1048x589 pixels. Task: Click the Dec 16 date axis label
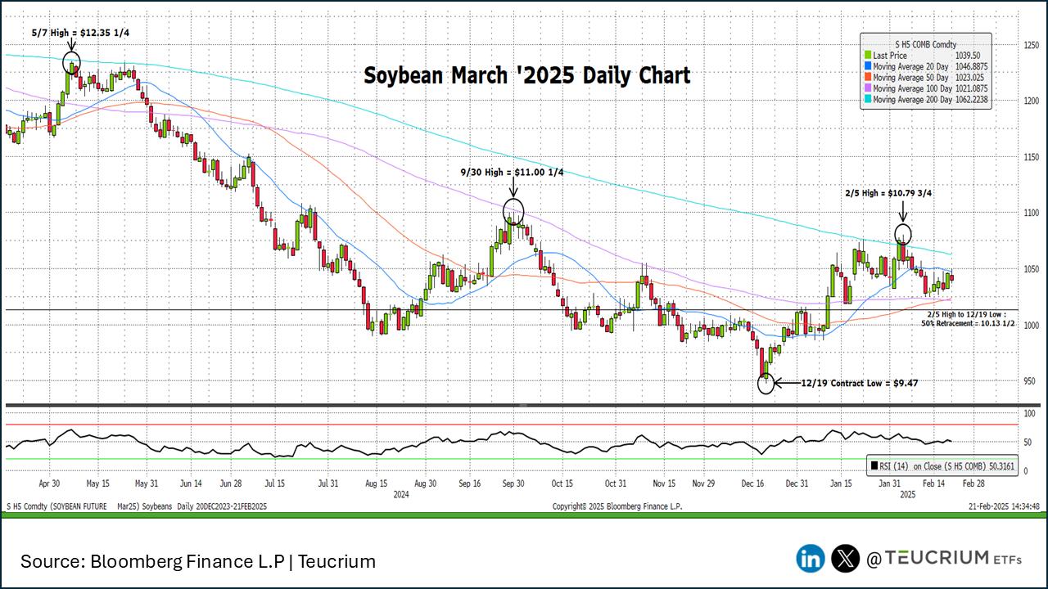pyautogui.click(x=754, y=484)
